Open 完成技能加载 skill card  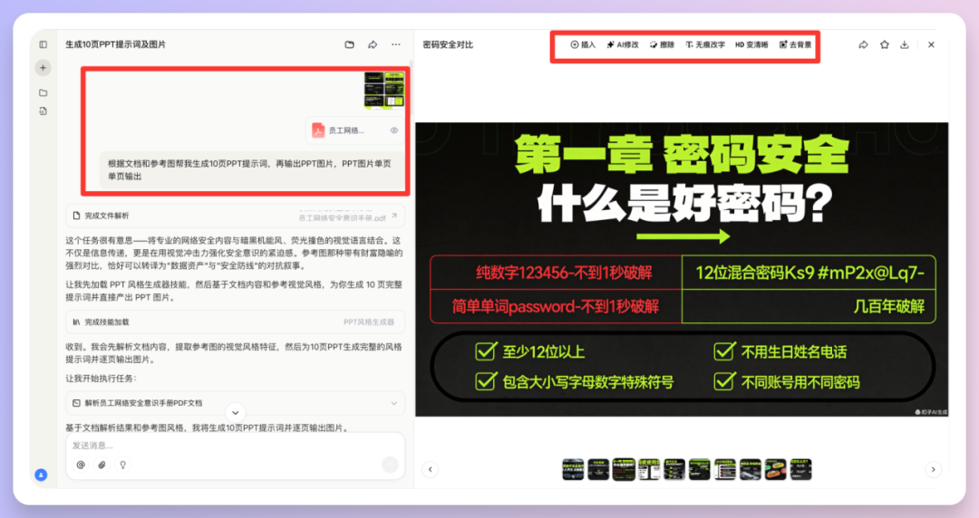234,321
